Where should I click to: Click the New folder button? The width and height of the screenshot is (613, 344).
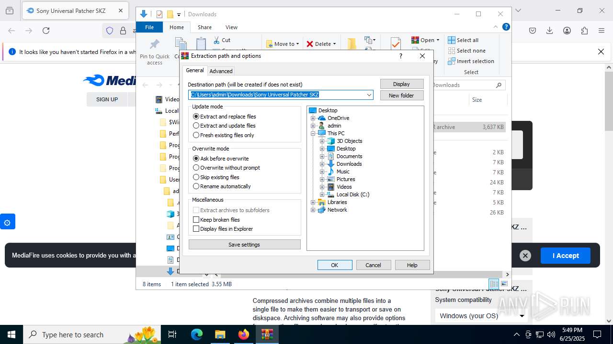tap(401, 96)
